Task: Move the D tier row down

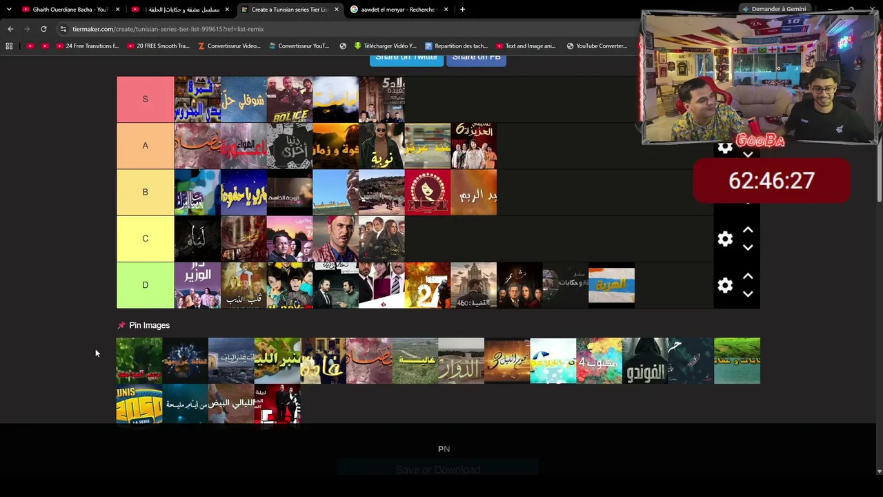Action: [748, 294]
